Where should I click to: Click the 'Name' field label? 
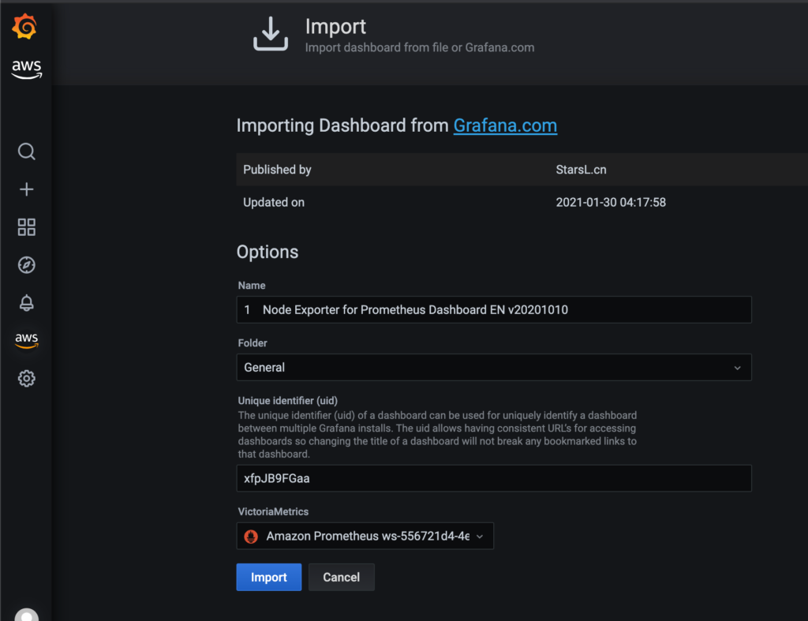(252, 286)
